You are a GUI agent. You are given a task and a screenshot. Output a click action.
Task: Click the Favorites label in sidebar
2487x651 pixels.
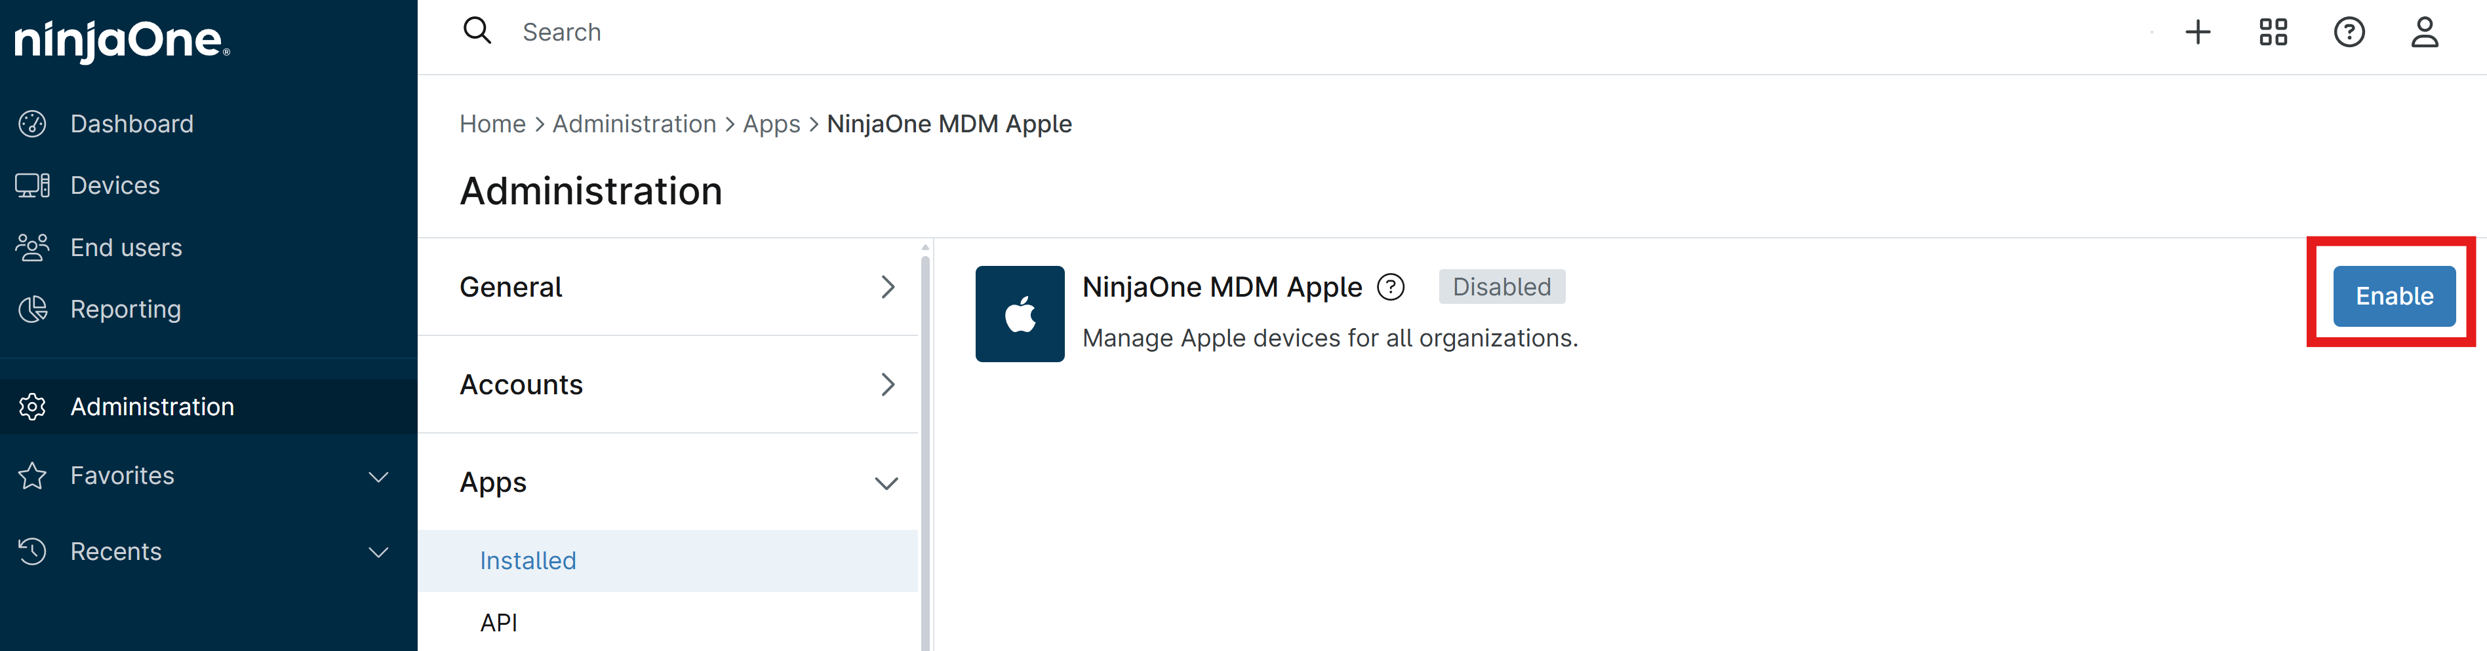pyautogui.click(x=123, y=475)
